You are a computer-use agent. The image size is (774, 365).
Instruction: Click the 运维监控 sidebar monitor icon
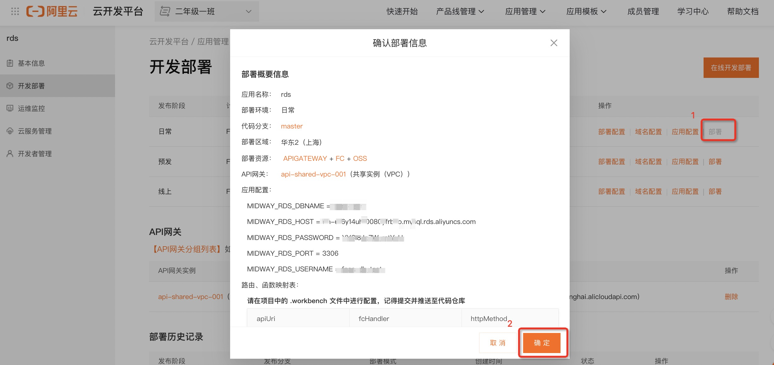pos(10,108)
